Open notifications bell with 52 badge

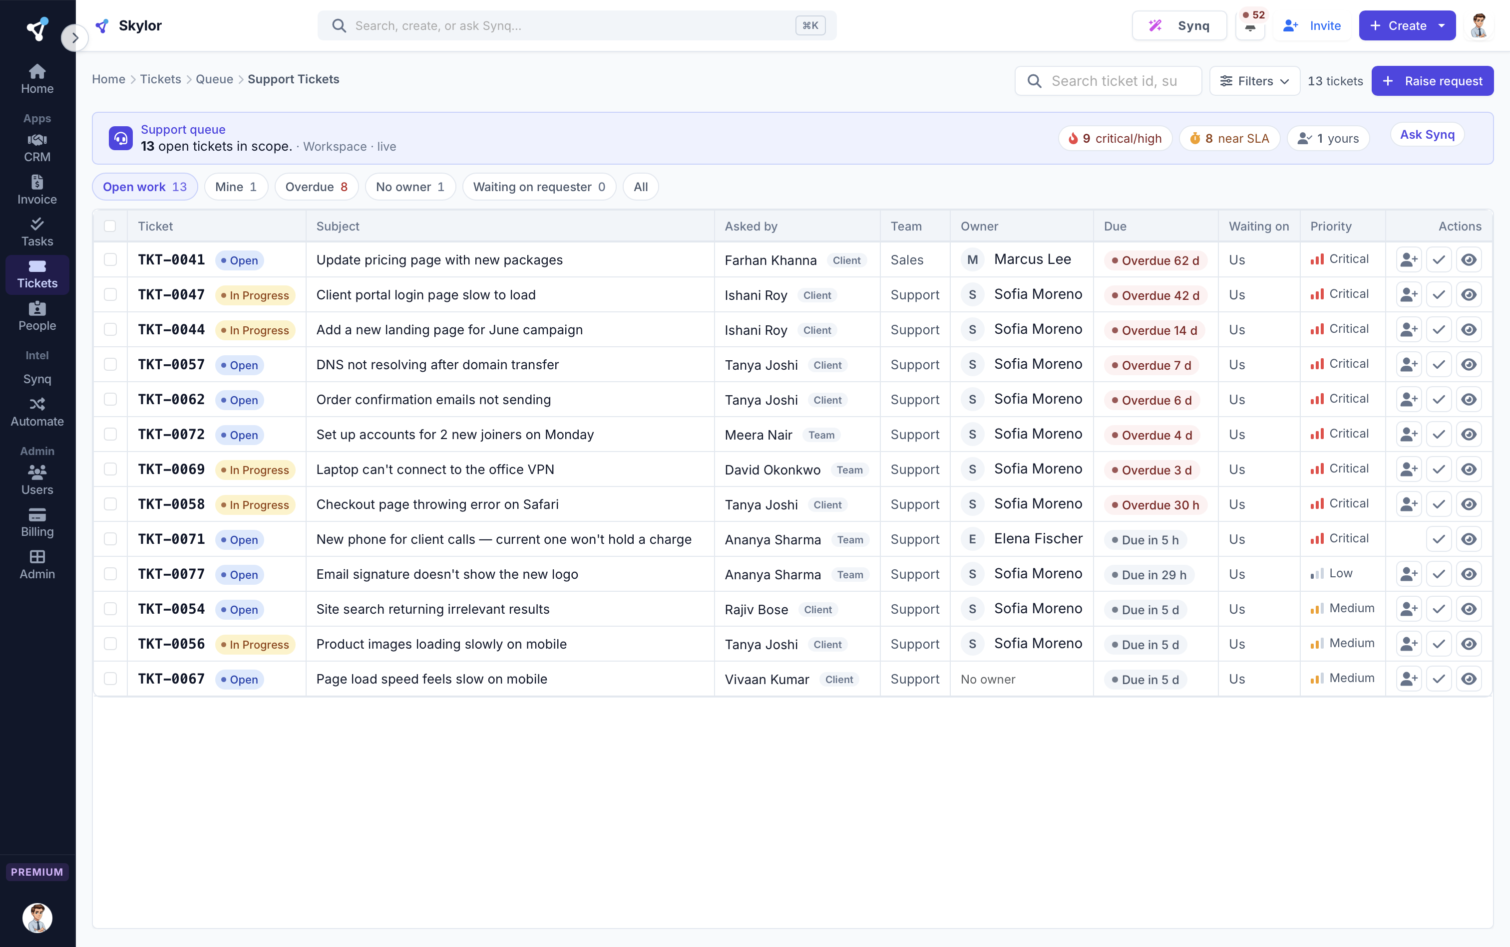click(x=1250, y=25)
